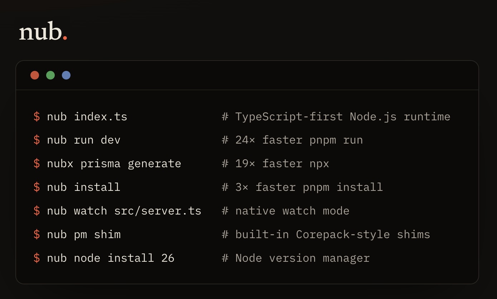
Task: Click the dollar prompt before nubx prisma generate
Action: pyautogui.click(x=36, y=164)
